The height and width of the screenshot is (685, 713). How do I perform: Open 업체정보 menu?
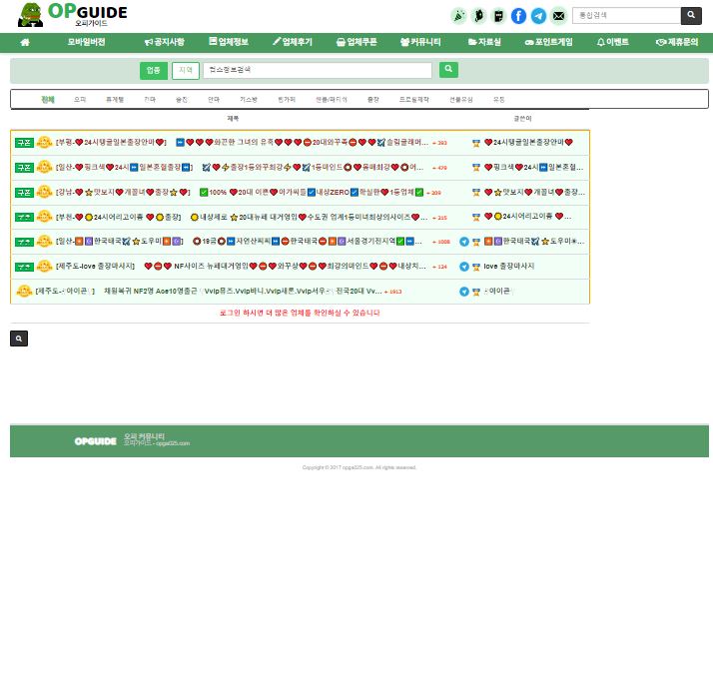(x=229, y=42)
